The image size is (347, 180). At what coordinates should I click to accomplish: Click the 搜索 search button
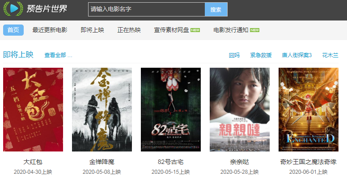coord(216,9)
